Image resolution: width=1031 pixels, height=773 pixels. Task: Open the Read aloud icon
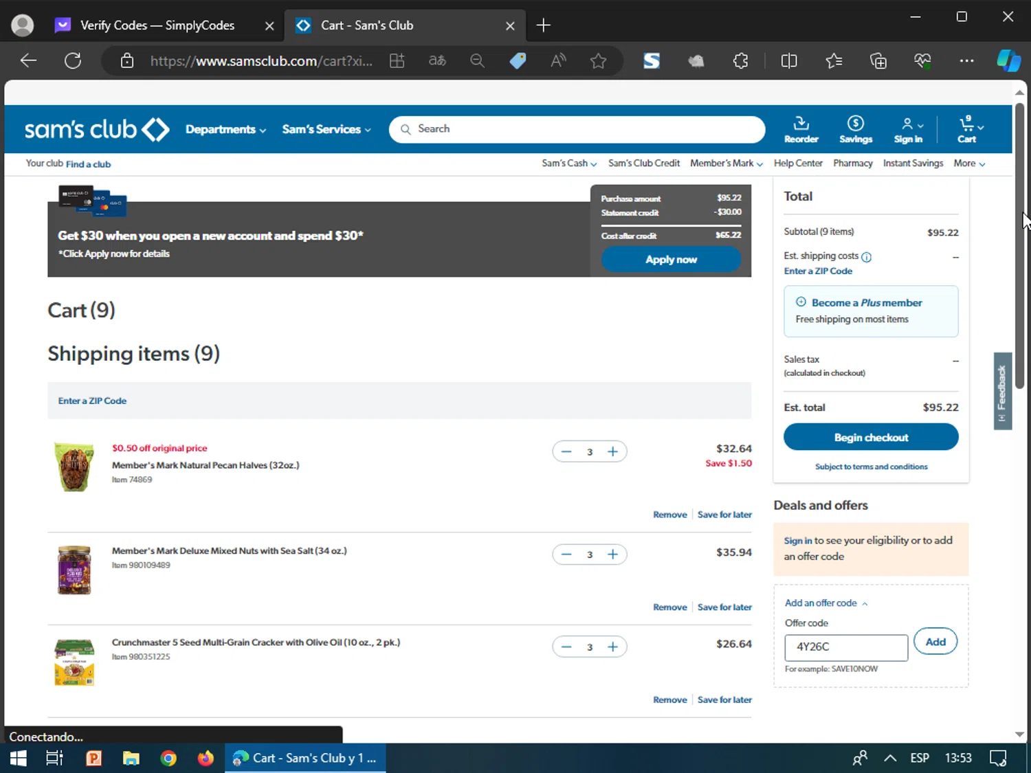pos(558,61)
